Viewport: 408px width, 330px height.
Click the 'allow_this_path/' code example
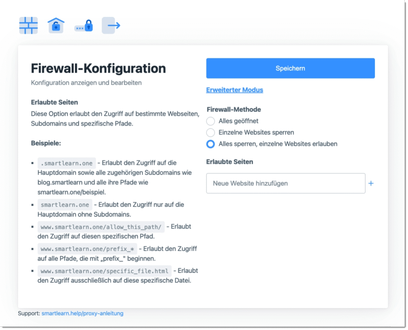(101, 227)
